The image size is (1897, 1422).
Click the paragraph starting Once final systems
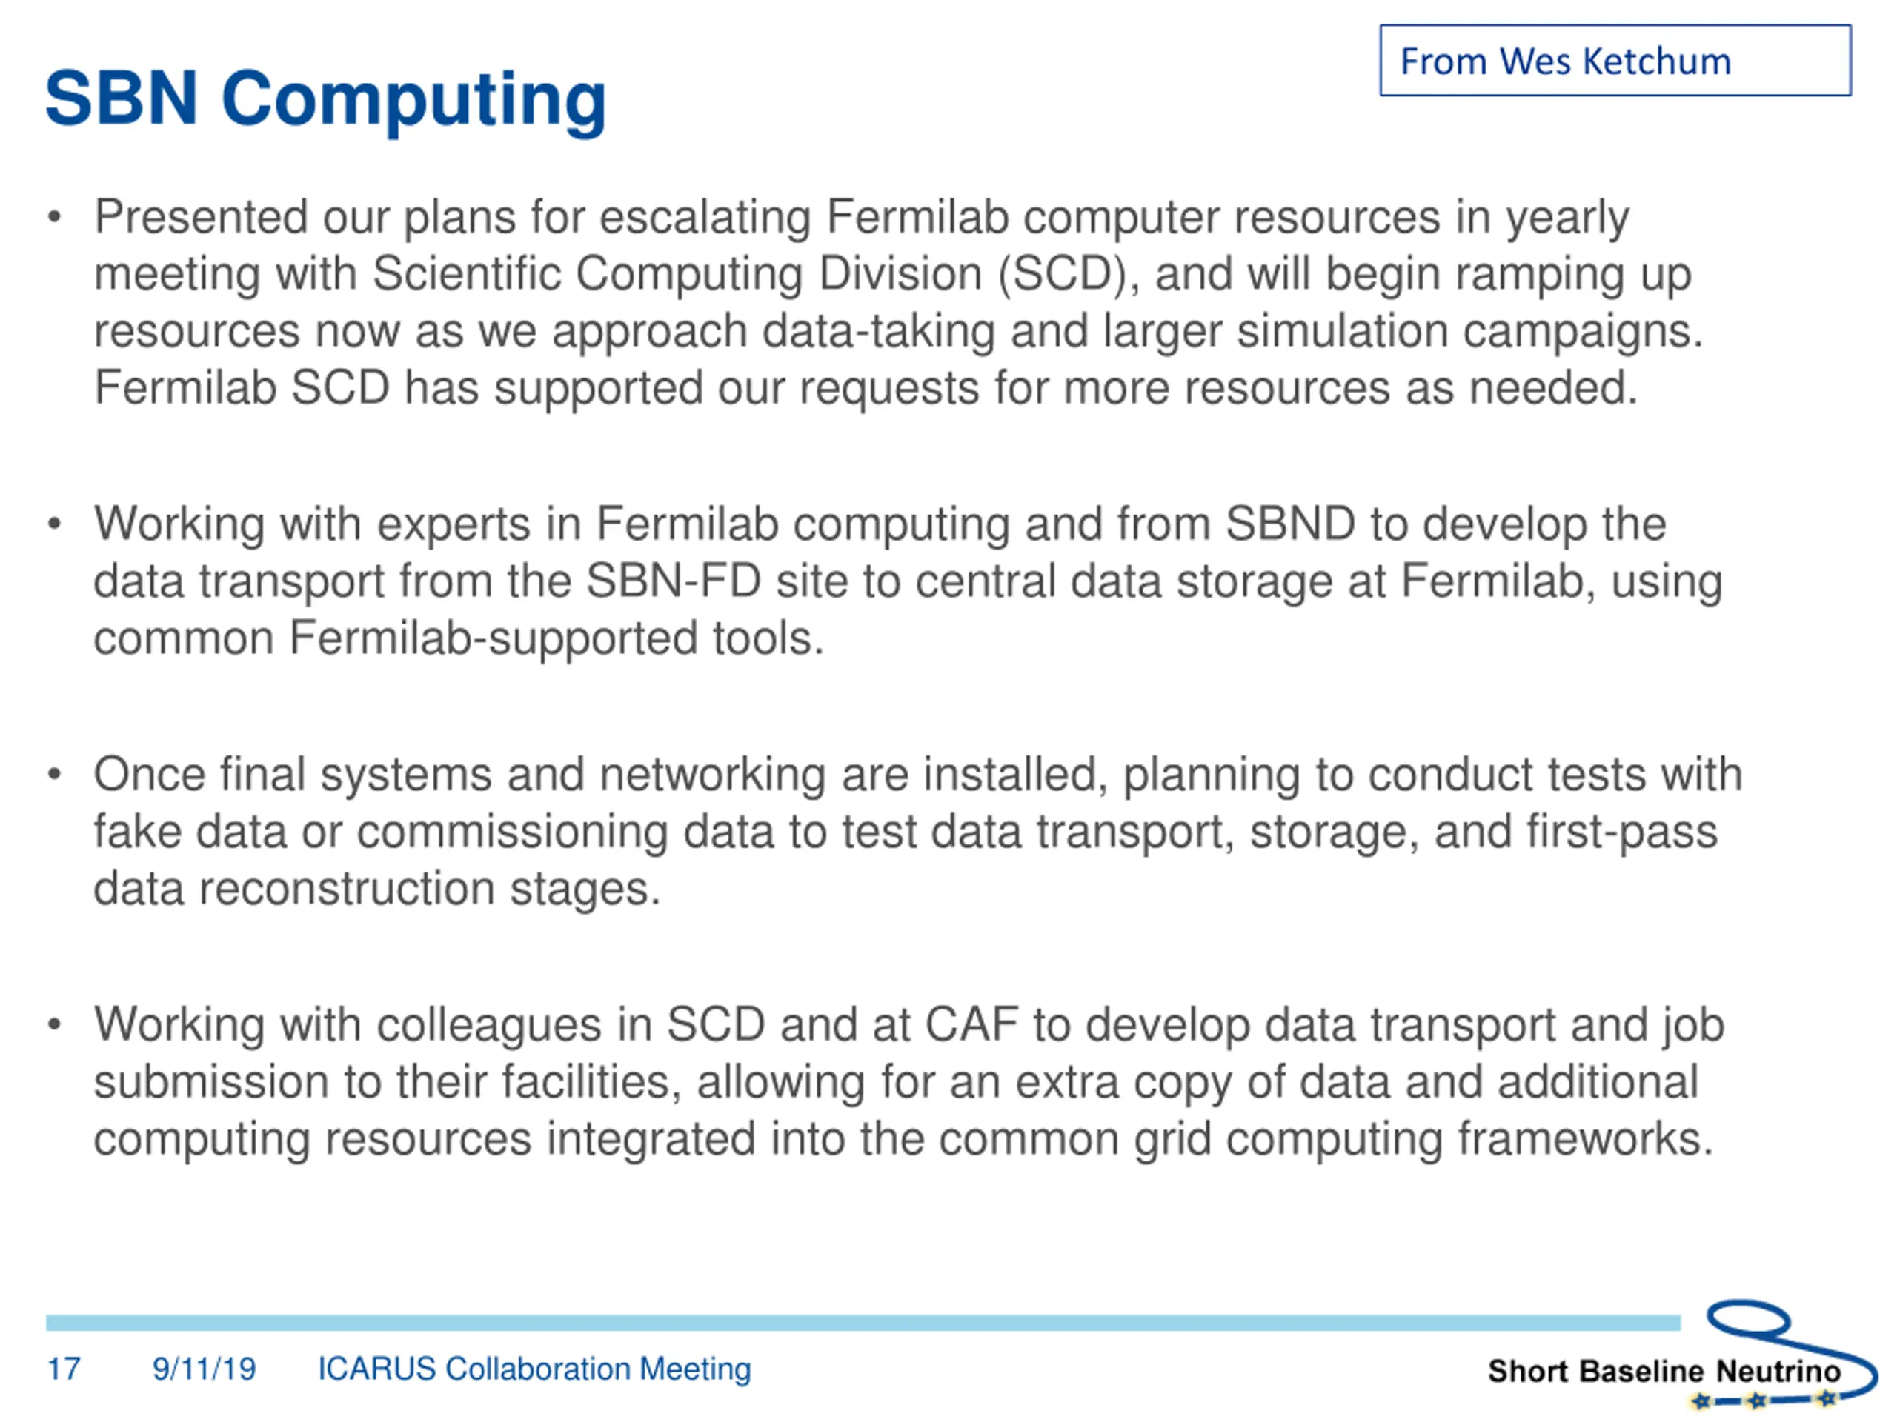917,832
